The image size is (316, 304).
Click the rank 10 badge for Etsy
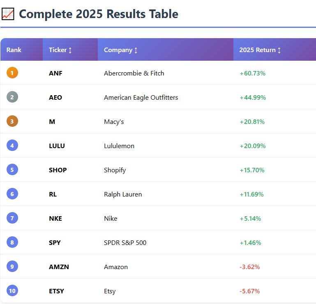(x=12, y=291)
